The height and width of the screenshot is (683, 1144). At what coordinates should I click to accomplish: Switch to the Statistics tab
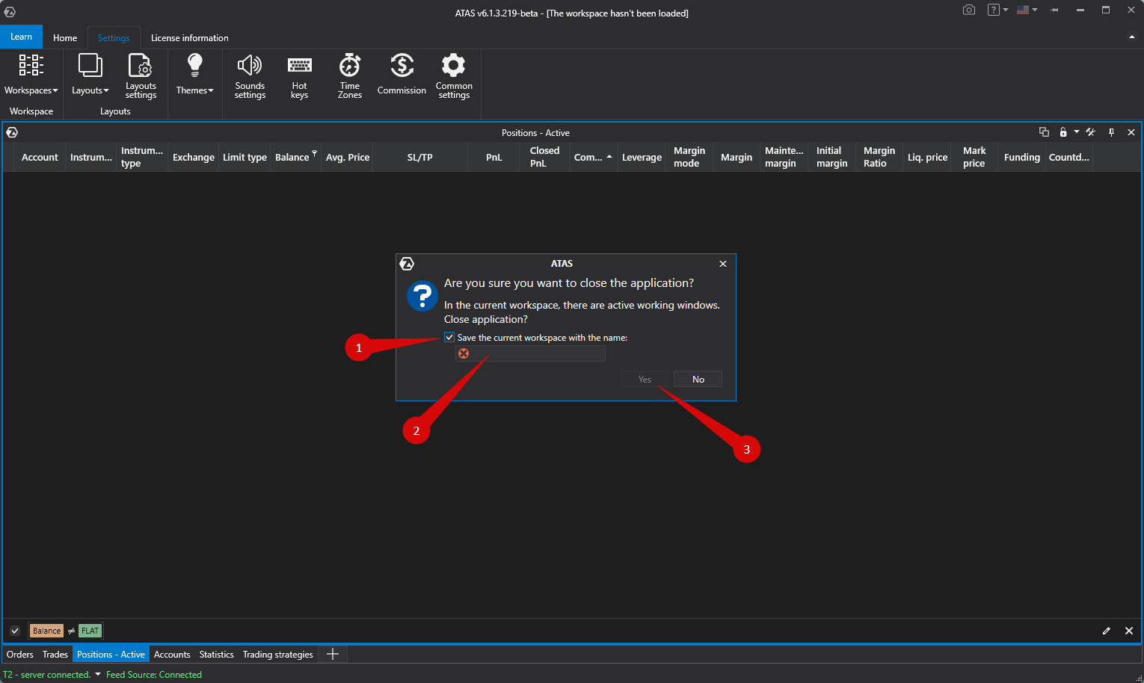point(216,654)
